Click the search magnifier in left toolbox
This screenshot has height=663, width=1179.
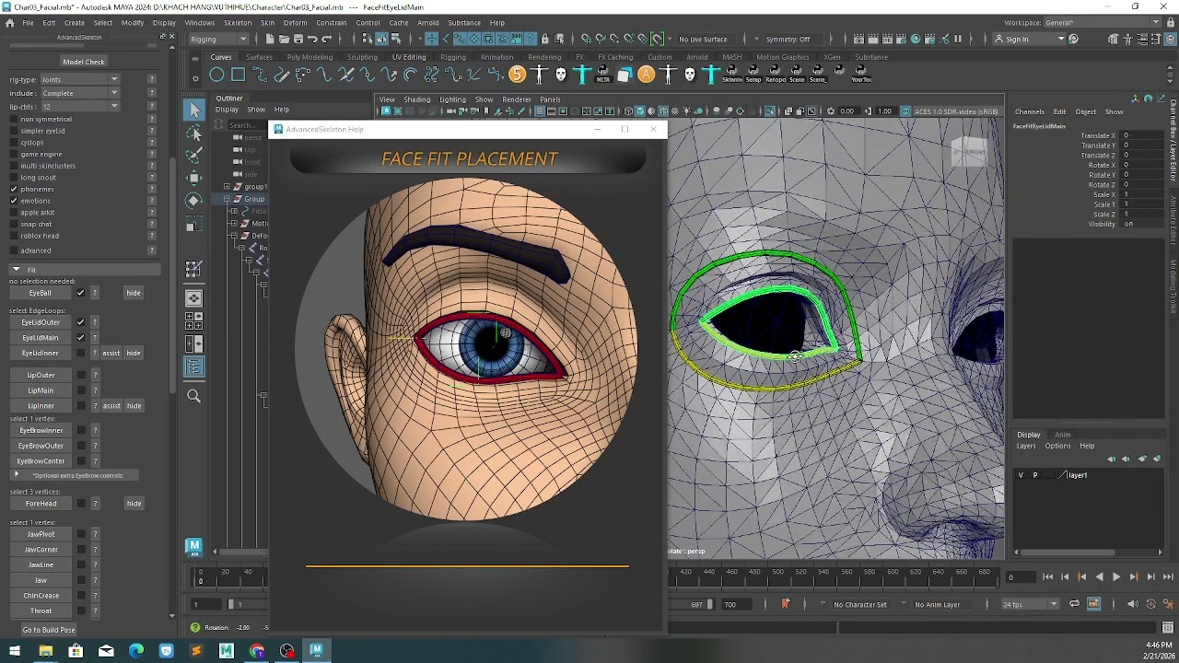coord(193,396)
